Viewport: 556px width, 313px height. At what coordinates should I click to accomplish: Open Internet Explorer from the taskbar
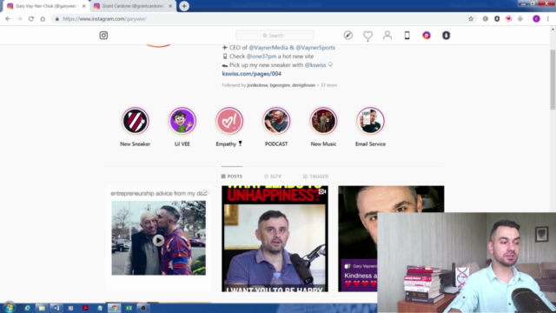[27, 308]
